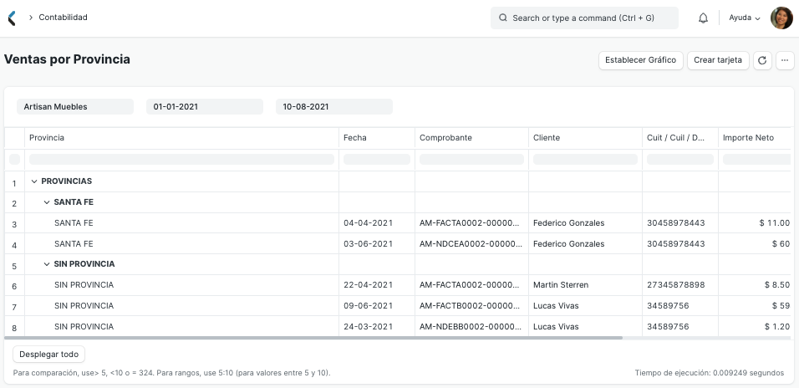Screen dimensions: 799x388
Task: Click Establecer Gráfico button
Action: 640,60
